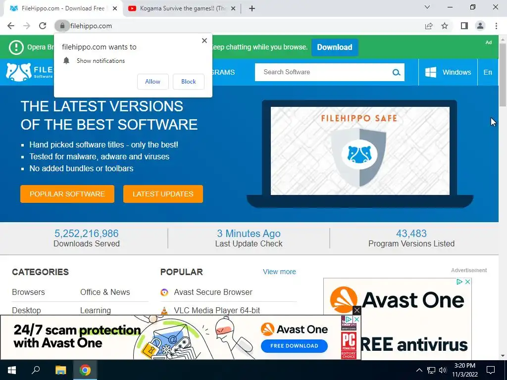Switch to the Kogama Survive the games tab
507x380 pixels.
[183, 8]
